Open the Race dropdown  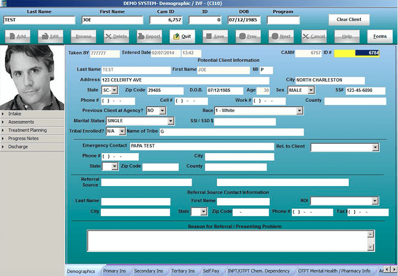[300, 110]
